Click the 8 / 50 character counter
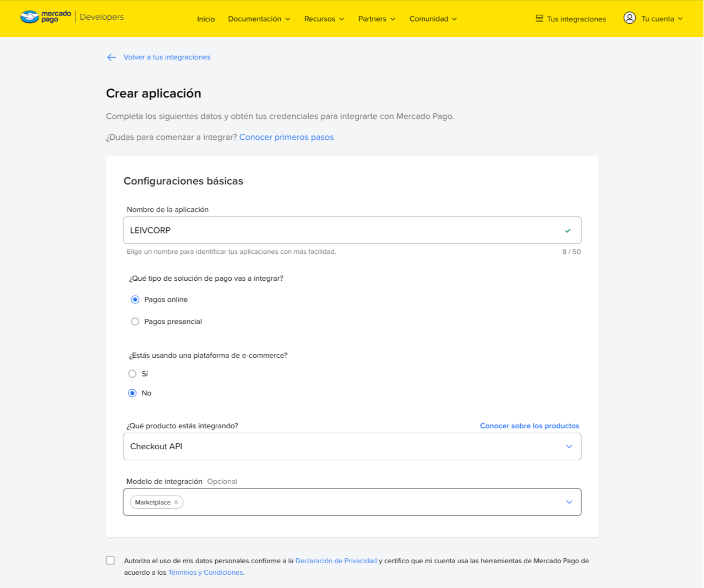This screenshot has width=704, height=588. click(x=571, y=252)
